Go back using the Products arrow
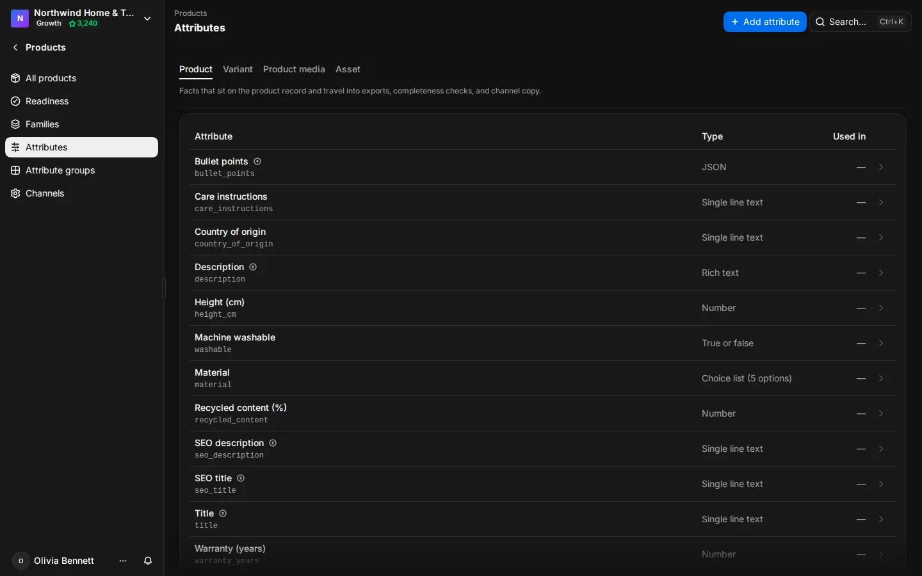Viewport: 922px width, 576px height. 15,47
